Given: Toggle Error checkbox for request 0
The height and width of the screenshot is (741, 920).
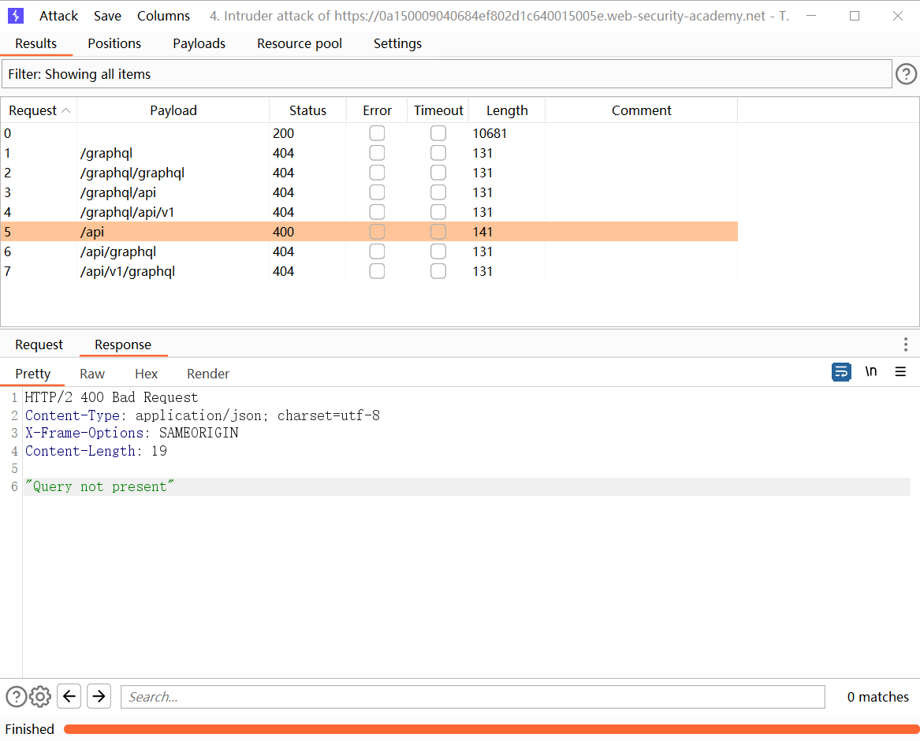Looking at the screenshot, I should pos(377,133).
